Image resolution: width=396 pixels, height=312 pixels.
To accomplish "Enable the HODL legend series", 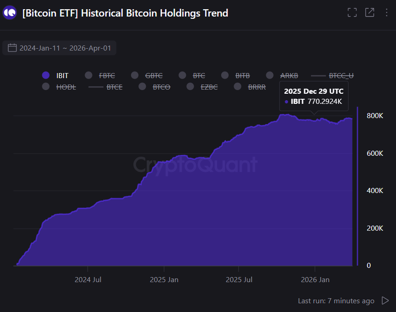I will 59,87.
